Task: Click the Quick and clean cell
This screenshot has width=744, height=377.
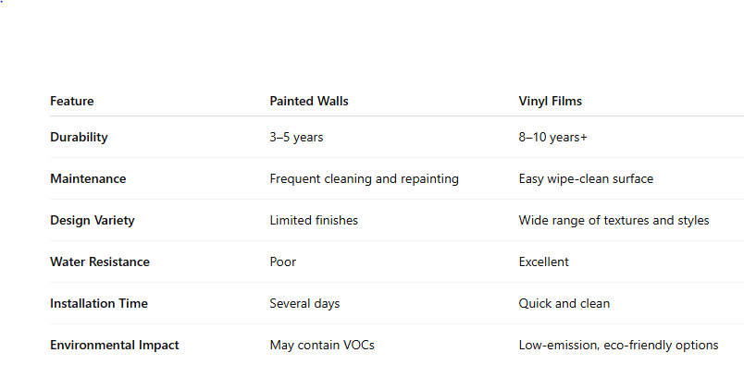Action: pos(564,303)
